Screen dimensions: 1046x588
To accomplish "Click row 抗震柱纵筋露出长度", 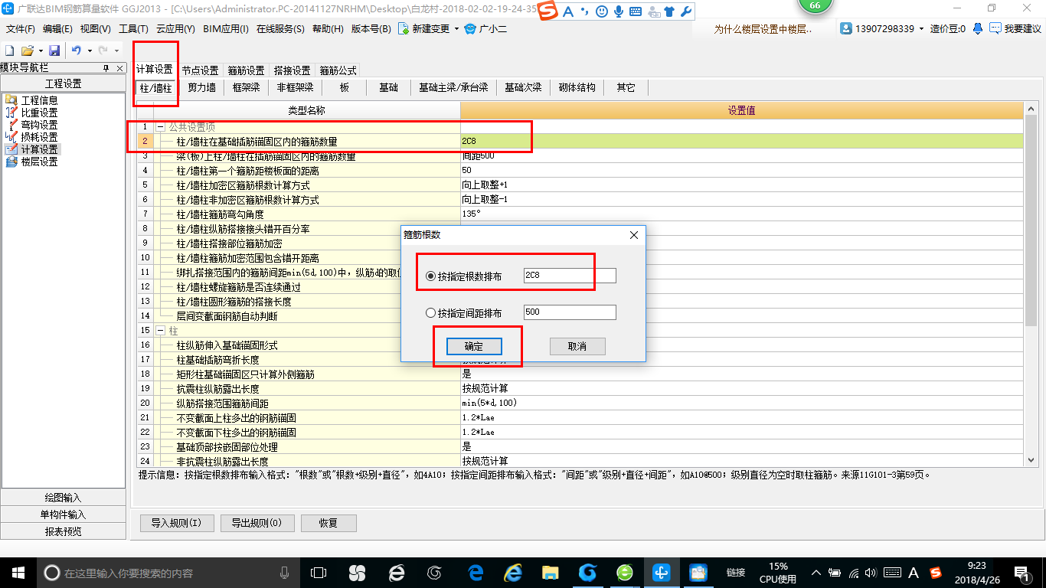I will 307,389.
